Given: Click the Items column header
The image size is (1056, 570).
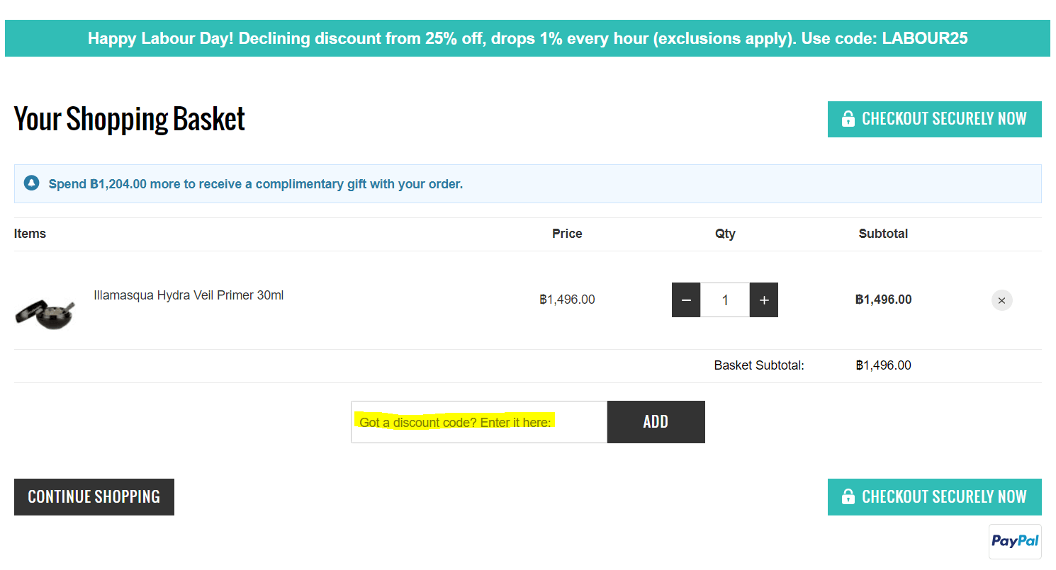Looking at the screenshot, I should pos(30,234).
